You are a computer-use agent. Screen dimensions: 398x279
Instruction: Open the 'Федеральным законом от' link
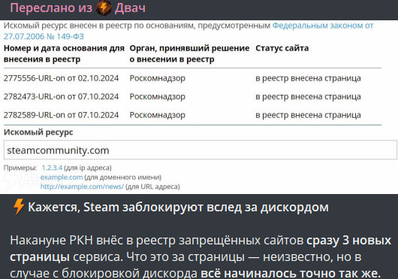(x=323, y=26)
